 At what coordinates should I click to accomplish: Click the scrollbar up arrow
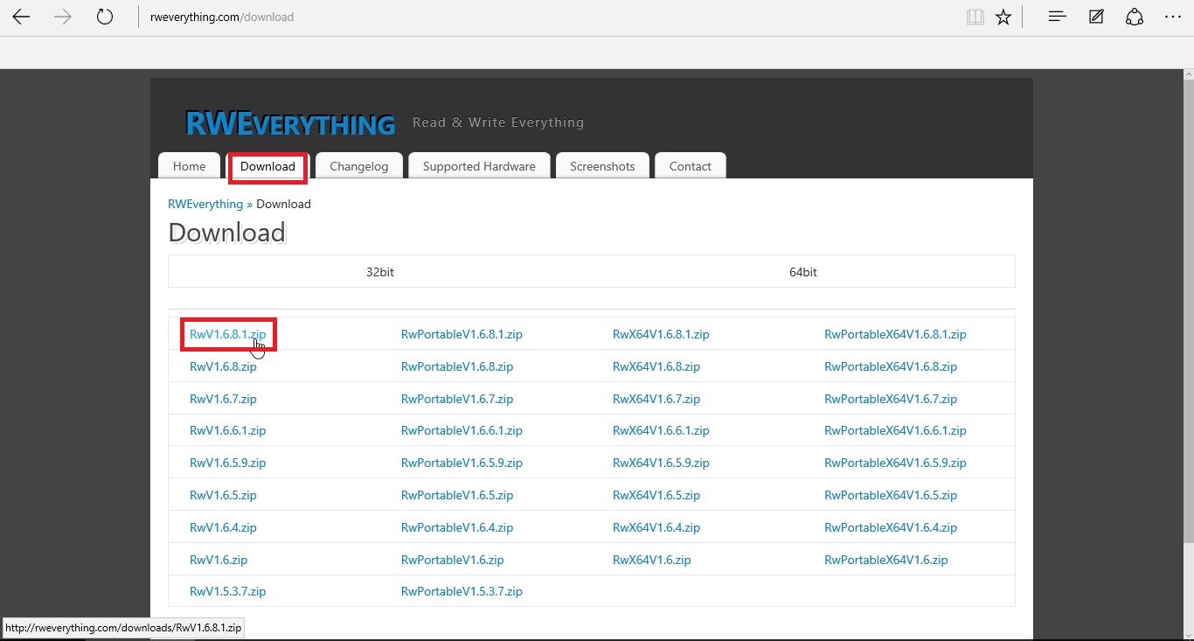pos(1187,76)
